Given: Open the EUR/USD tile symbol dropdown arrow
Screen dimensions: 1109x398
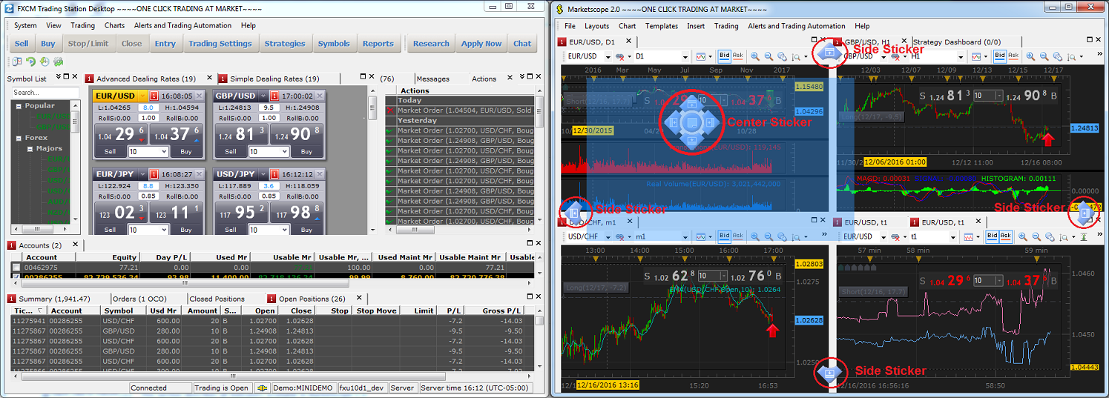Looking at the screenshot, I should click(x=142, y=96).
